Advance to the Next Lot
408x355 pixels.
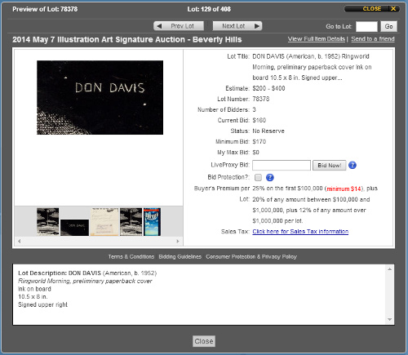coord(237,26)
